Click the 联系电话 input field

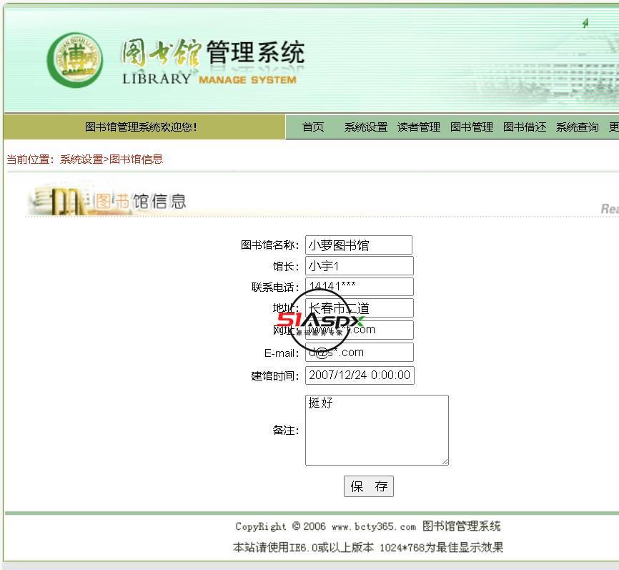(360, 287)
